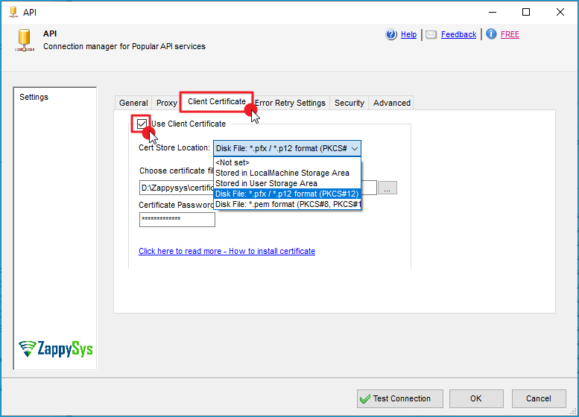This screenshot has width=579, height=417.
Task: Expand the Cert Store Location dropdown
Action: (354, 148)
